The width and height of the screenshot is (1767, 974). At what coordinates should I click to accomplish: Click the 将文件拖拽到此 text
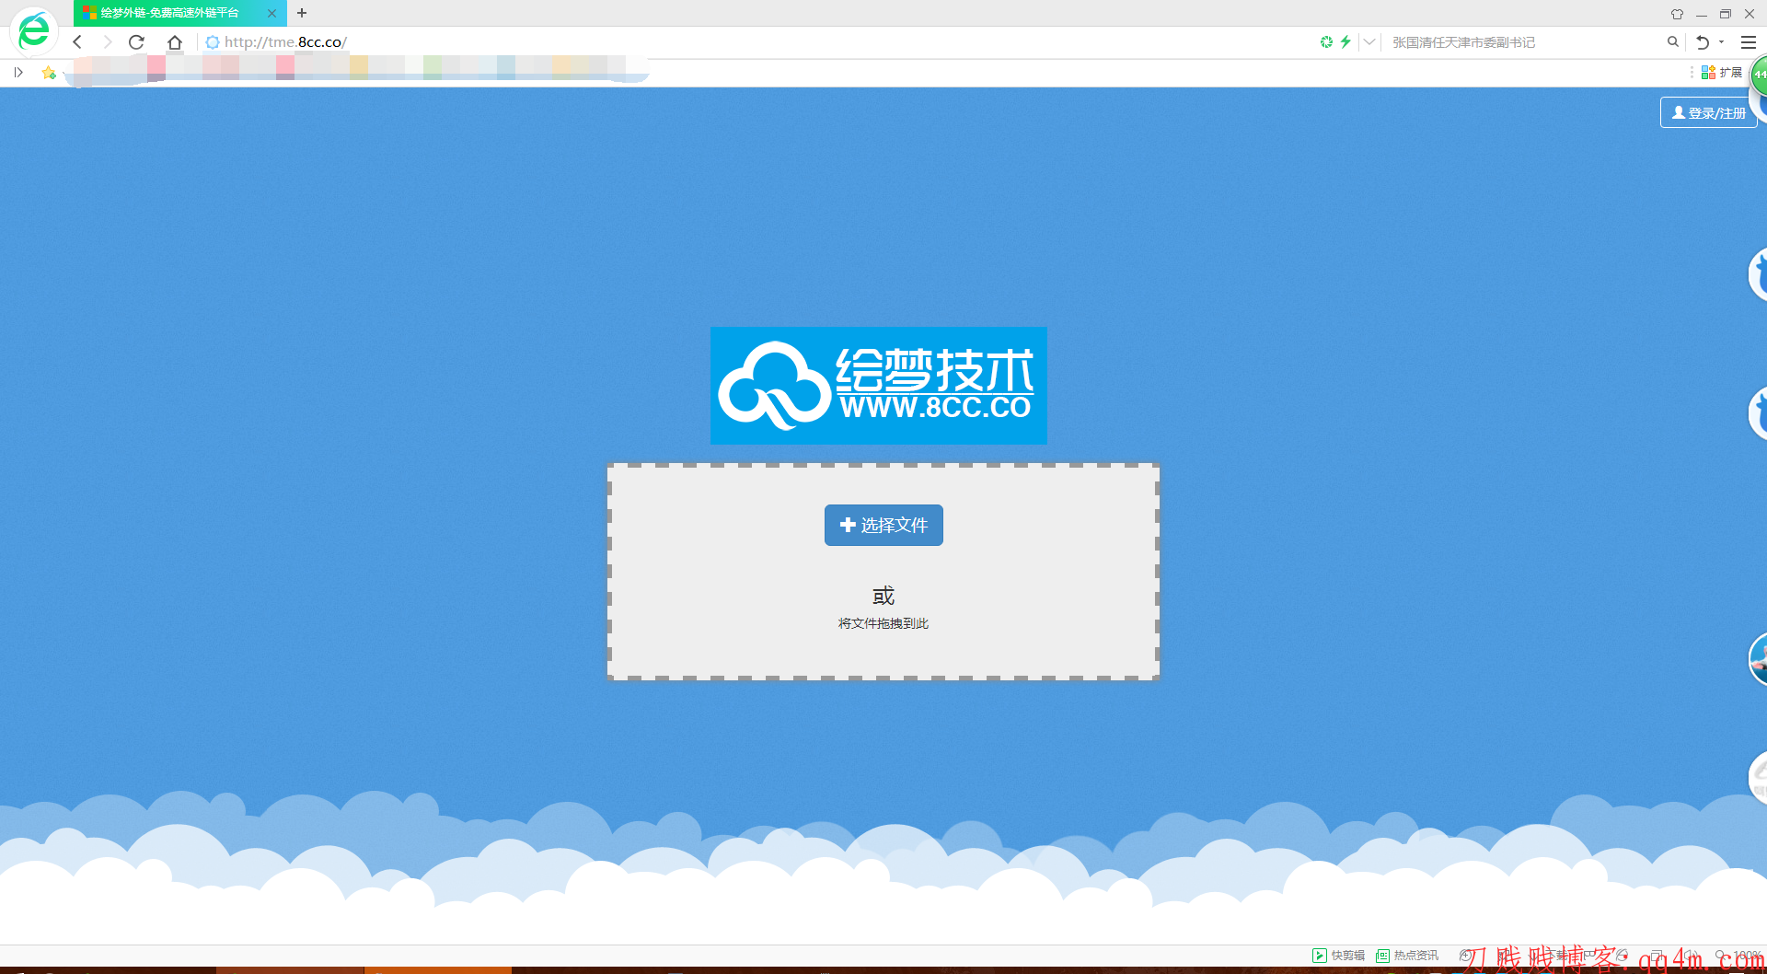pyautogui.click(x=883, y=623)
